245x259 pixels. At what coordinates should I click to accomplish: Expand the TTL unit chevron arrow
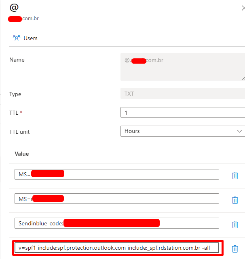click(239, 131)
